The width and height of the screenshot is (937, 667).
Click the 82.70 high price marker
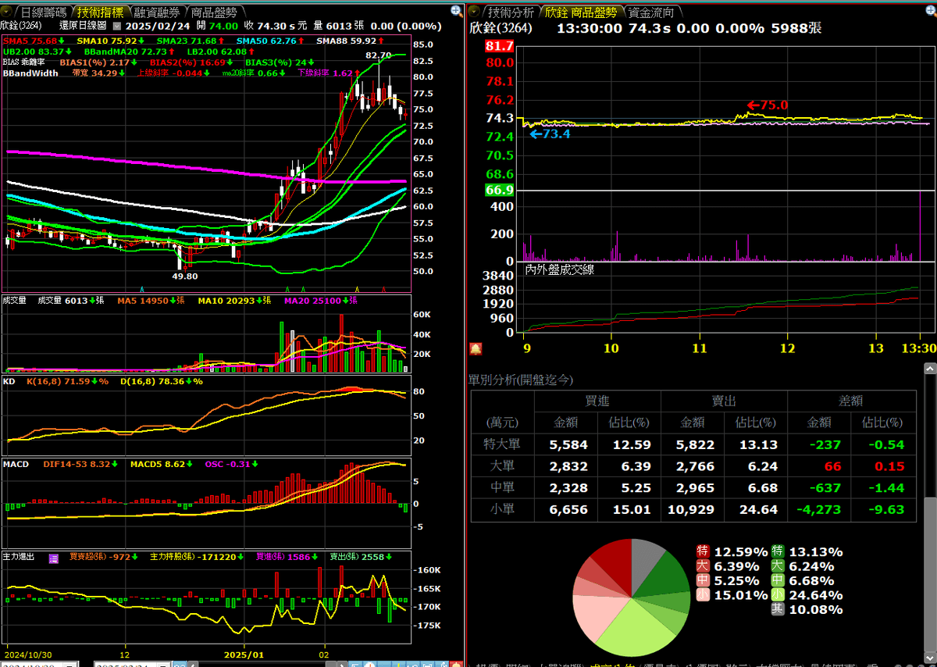(x=378, y=55)
